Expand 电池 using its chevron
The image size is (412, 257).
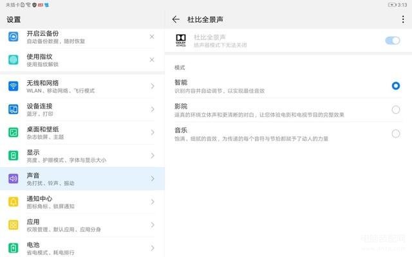click(153, 248)
